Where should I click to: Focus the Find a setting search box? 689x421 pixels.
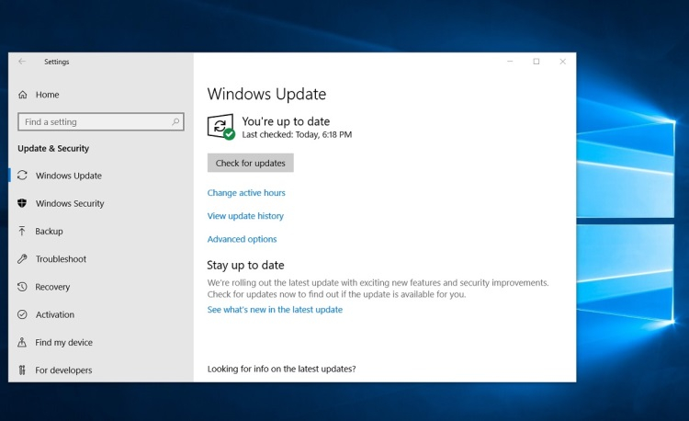coord(101,121)
